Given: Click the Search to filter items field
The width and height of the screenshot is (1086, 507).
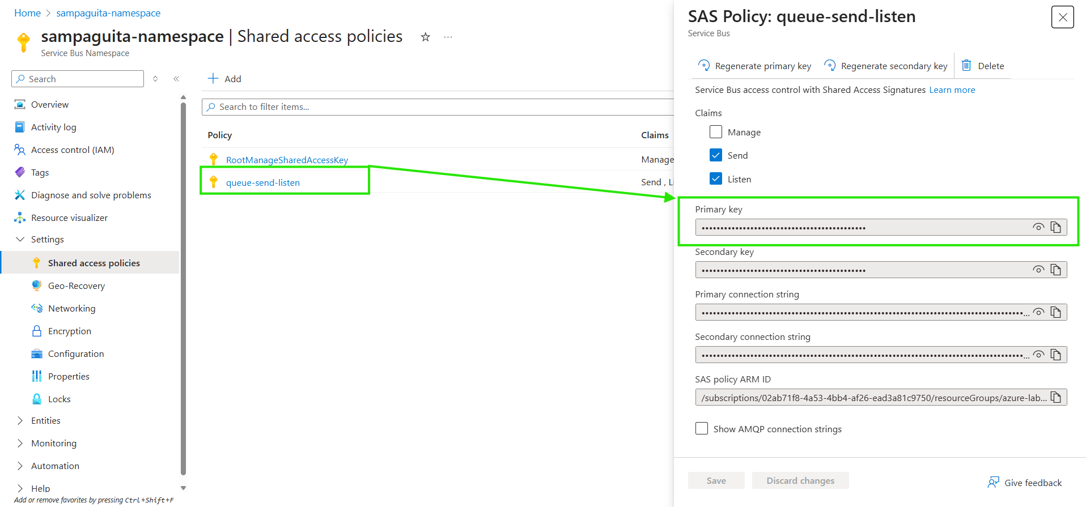Looking at the screenshot, I should tap(436, 107).
